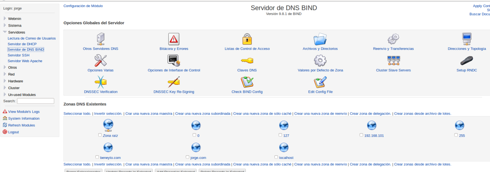
Task: Click the Configuración de Módulo link
Action: point(83,6)
